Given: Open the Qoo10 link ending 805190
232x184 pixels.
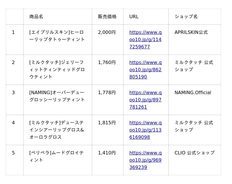Looking at the screenshot, I should tap(145, 70).
